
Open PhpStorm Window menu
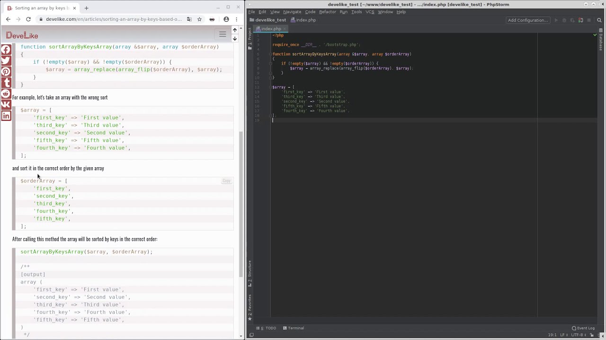(x=385, y=12)
